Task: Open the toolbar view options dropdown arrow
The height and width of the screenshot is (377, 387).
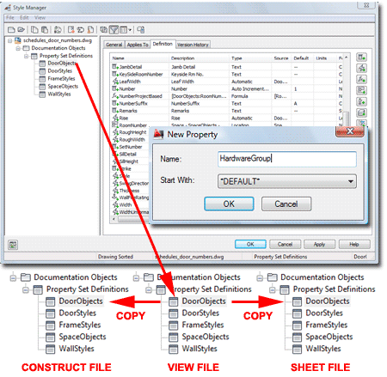Action: point(130,30)
